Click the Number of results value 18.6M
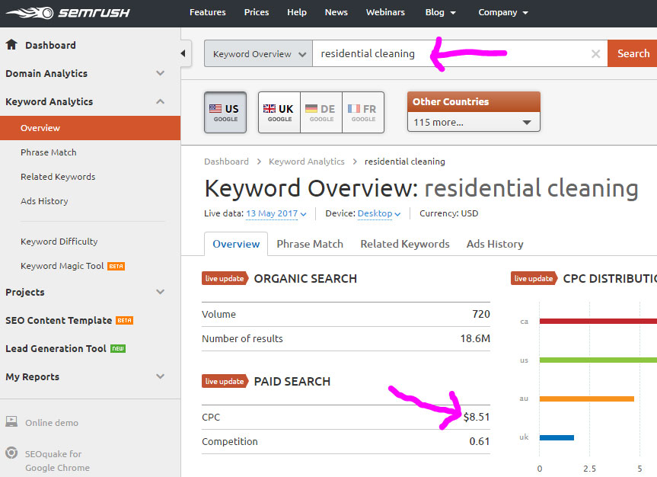The image size is (657, 477). coord(475,338)
